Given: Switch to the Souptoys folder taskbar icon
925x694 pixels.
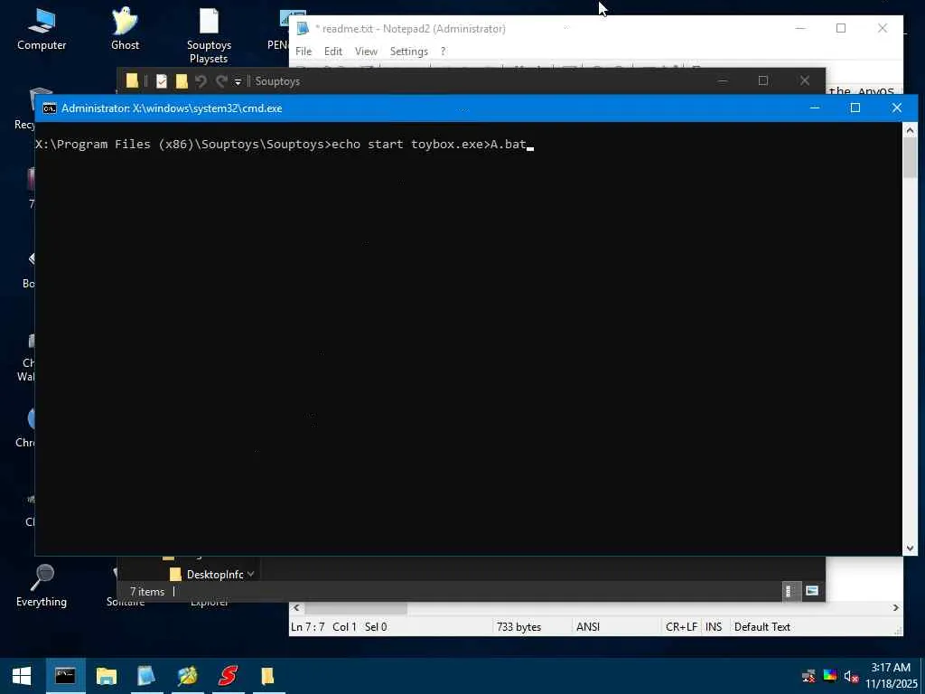Looking at the screenshot, I should click(267, 676).
